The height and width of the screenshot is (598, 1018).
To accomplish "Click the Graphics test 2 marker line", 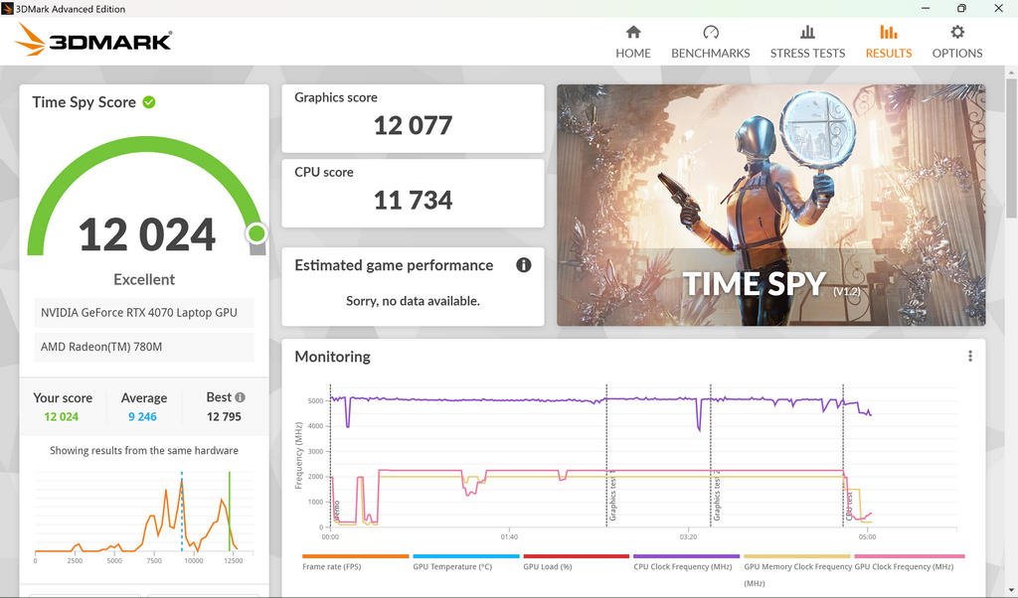I will pyautogui.click(x=710, y=455).
